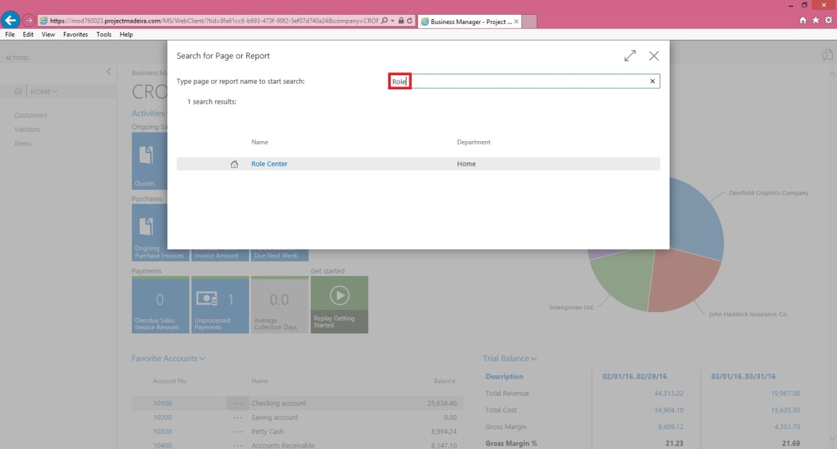Select the Business Manager browser tab
Image resolution: width=837 pixels, height=449 pixels.
(x=470, y=21)
